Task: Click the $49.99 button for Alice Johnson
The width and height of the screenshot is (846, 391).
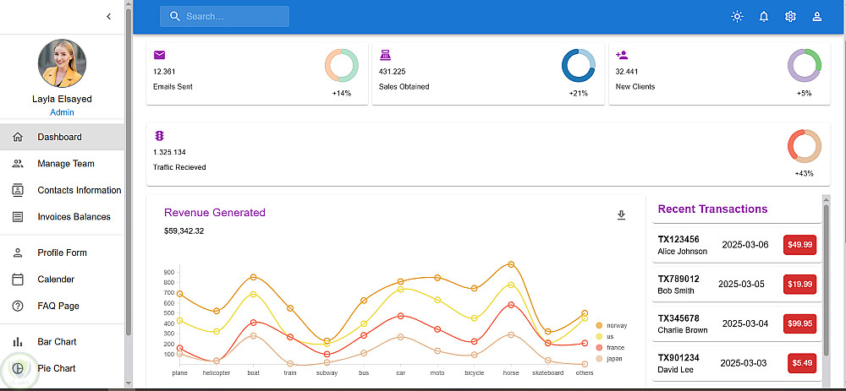Action: [799, 245]
